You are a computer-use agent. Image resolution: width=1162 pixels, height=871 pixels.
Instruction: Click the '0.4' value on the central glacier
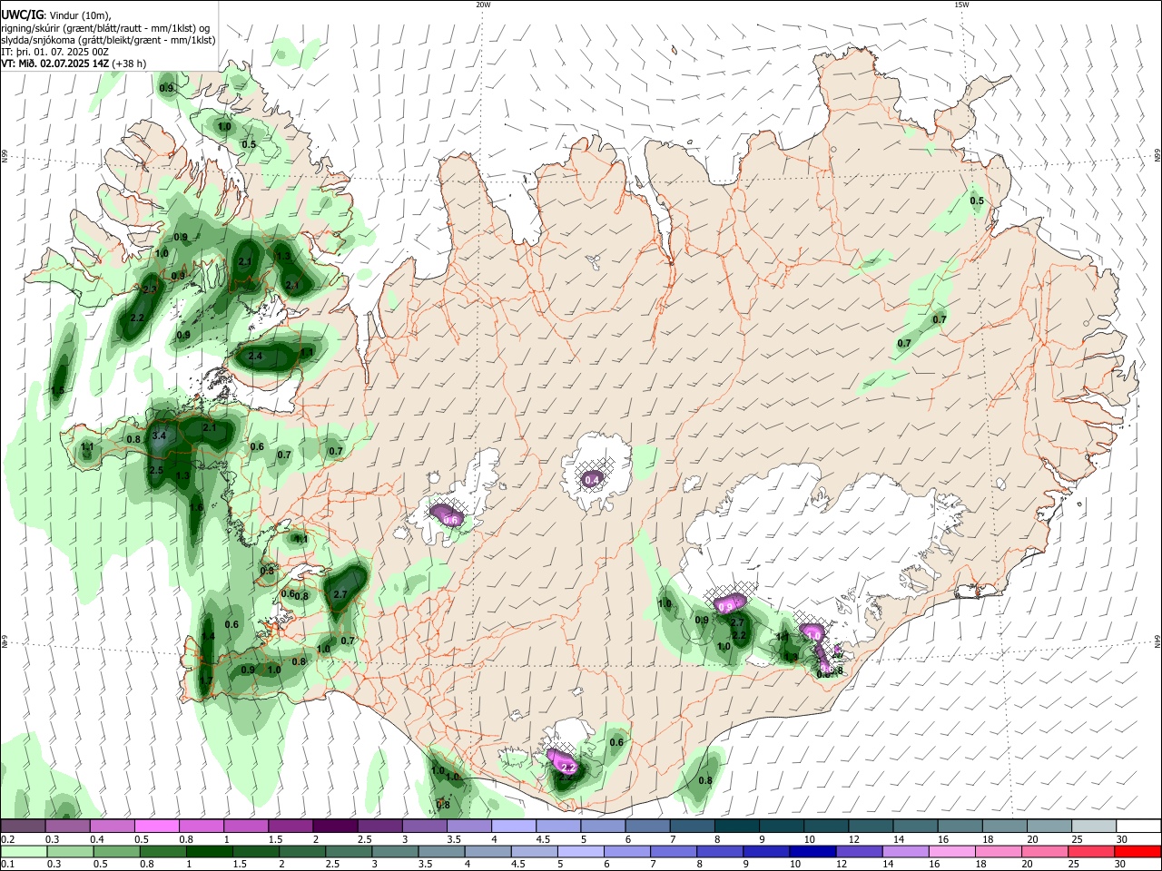coord(593,479)
